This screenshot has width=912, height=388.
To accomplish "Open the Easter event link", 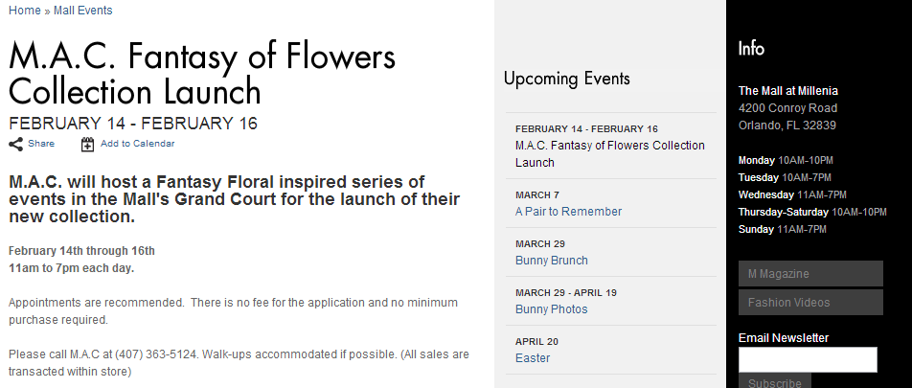I will (533, 358).
